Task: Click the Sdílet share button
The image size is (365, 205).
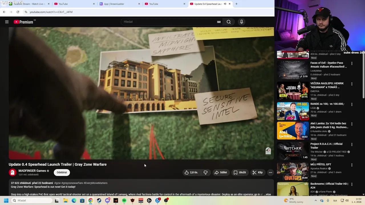Action: pyautogui.click(x=221, y=172)
